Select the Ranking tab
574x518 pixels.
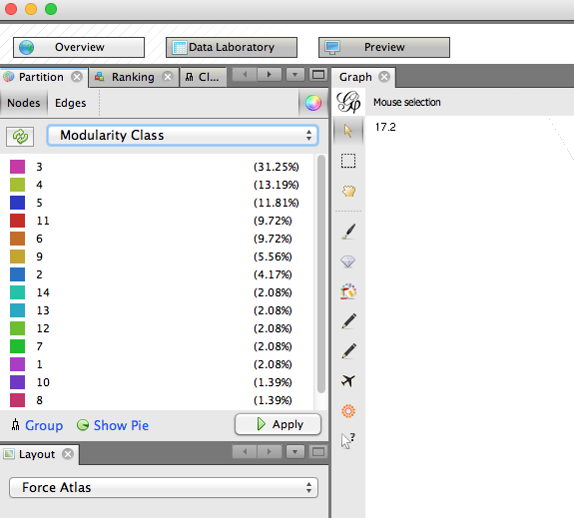click(133, 77)
